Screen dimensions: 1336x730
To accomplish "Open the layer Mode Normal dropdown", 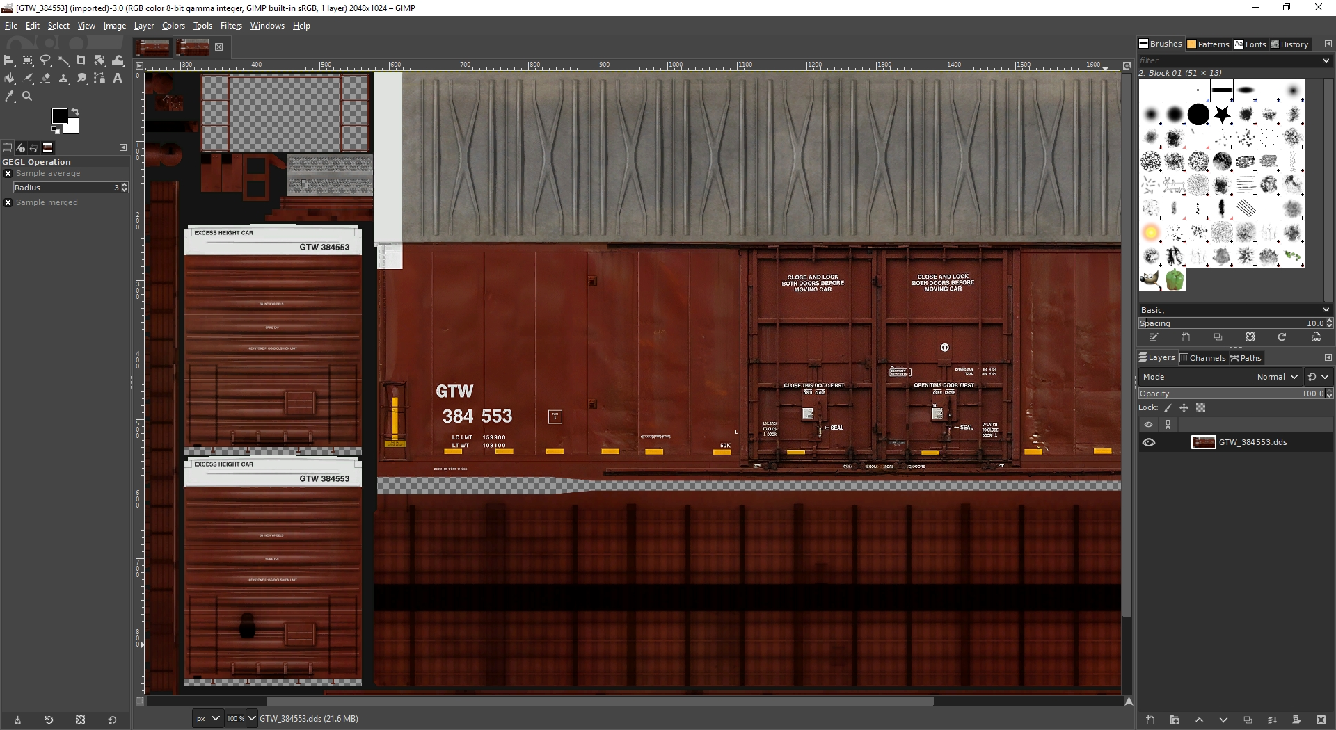I will [x=1220, y=377].
